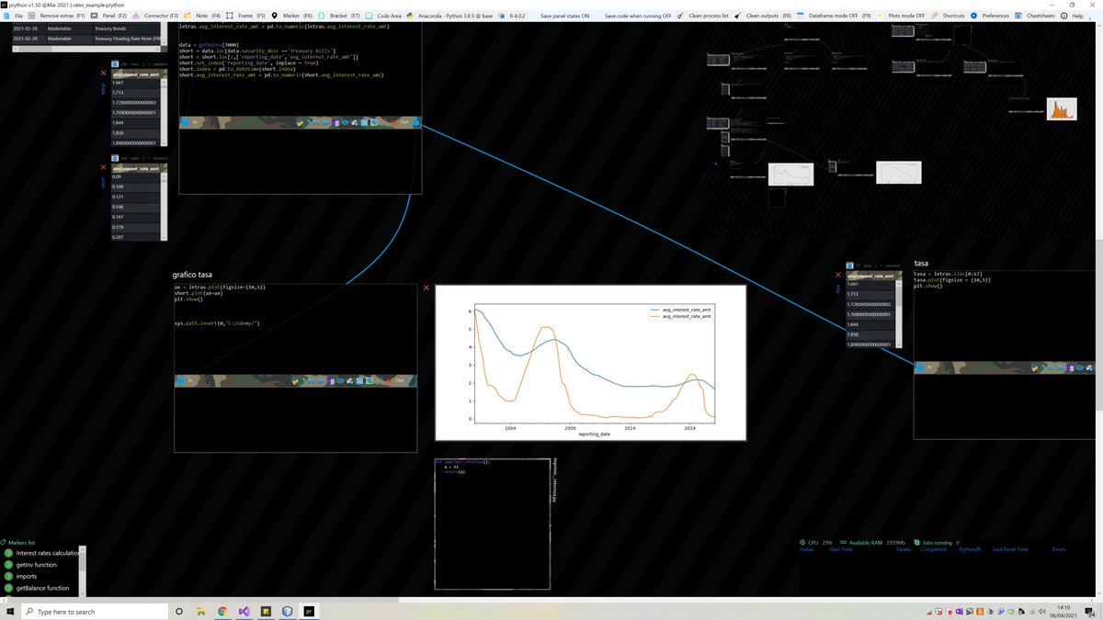Click Python icon in top panel toolbar
1103x620 pixels.
pyautogui.click(x=301, y=122)
